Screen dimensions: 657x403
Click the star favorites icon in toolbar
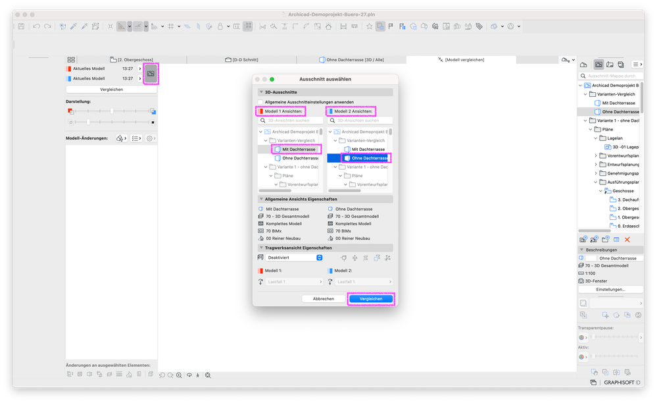[369, 26]
